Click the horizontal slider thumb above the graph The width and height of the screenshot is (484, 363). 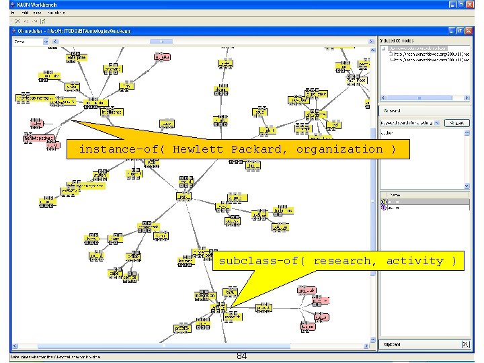point(161,42)
